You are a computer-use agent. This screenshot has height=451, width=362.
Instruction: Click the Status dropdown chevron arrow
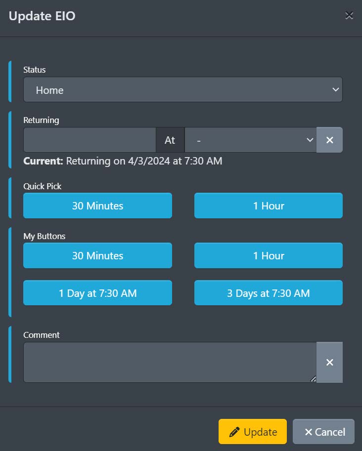336,90
